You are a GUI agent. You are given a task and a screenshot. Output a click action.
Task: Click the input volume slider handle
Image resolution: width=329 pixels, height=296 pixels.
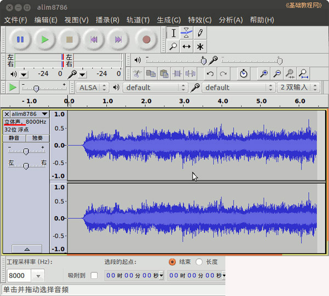click(x=280, y=61)
